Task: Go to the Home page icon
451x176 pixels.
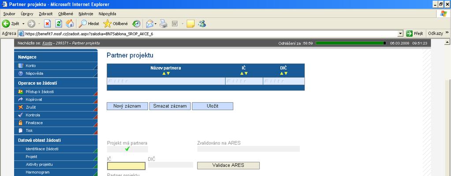Action: (x=70, y=23)
